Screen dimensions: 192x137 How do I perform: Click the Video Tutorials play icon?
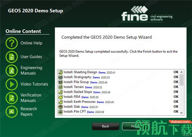tap(12, 85)
